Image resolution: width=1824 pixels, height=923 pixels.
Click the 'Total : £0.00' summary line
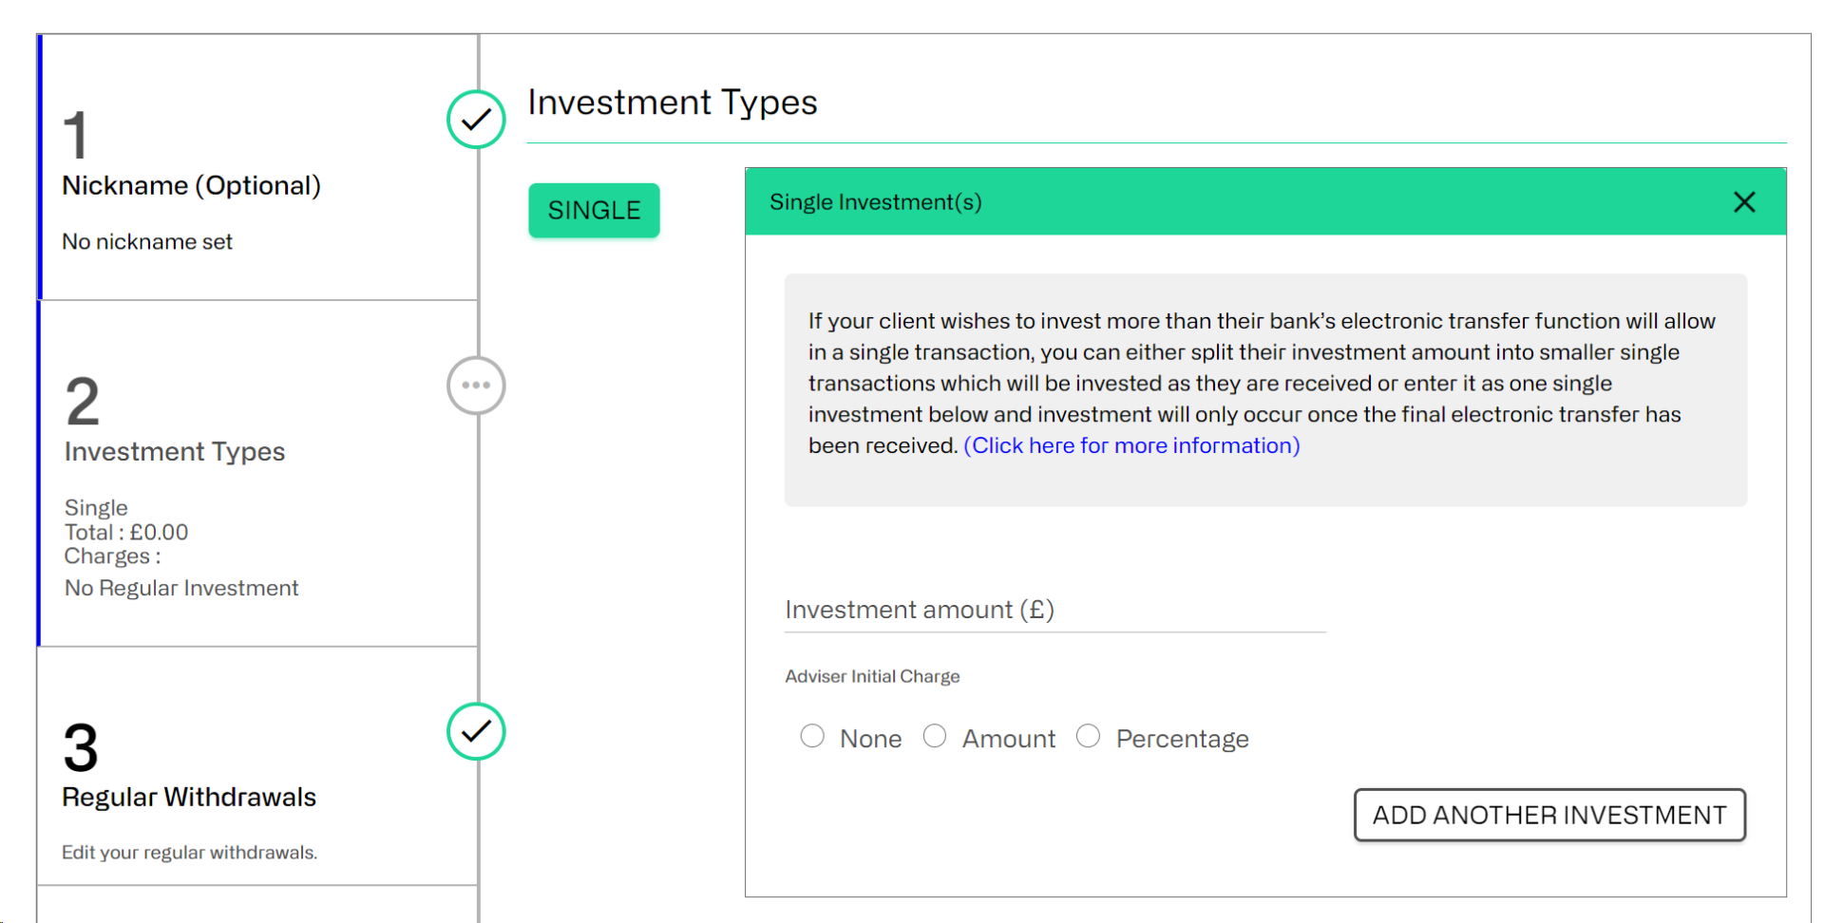click(126, 533)
